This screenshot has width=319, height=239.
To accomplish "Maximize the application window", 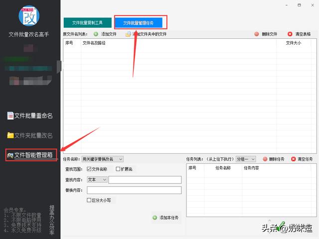I will [299, 5].
